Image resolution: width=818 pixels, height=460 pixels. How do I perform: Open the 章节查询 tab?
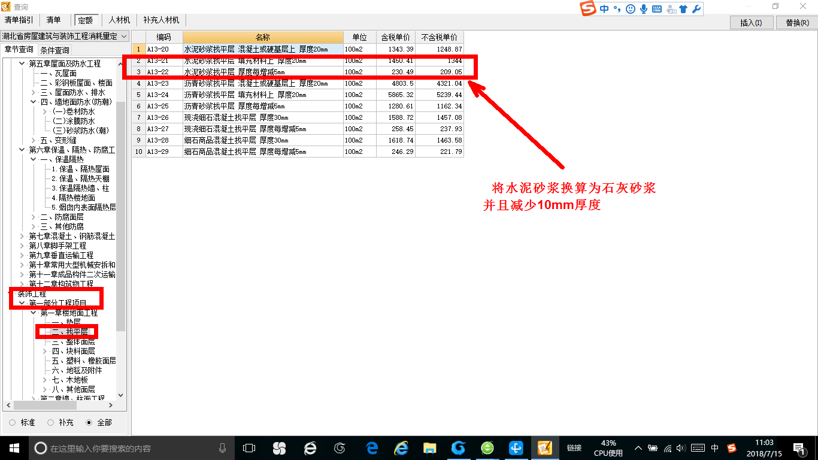point(19,49)
